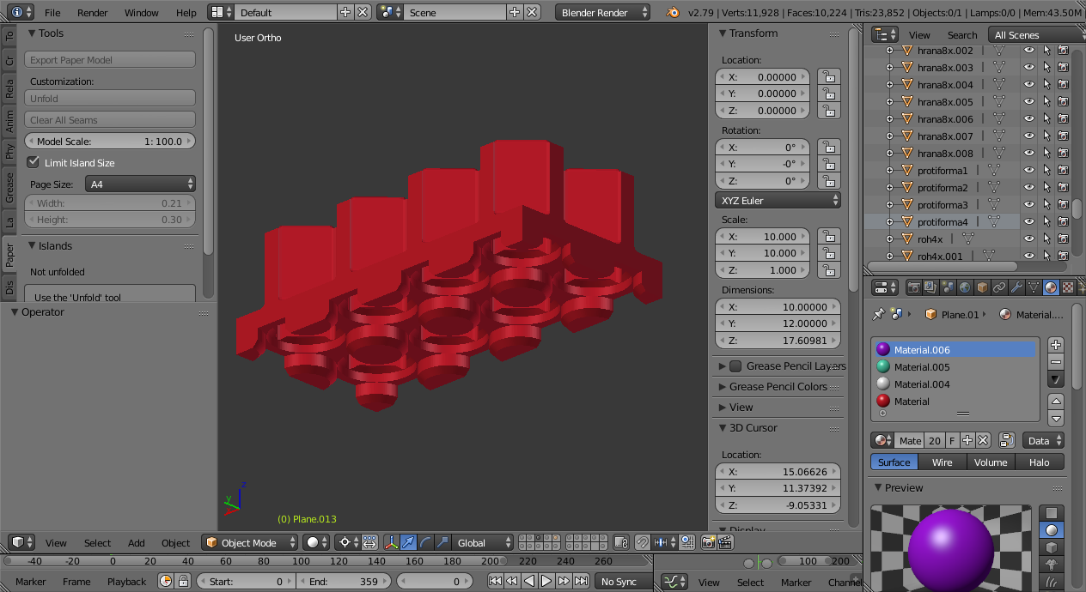Open the Help menu
This screenshot has height=592, width=1086.
click(x=186, y=13)
